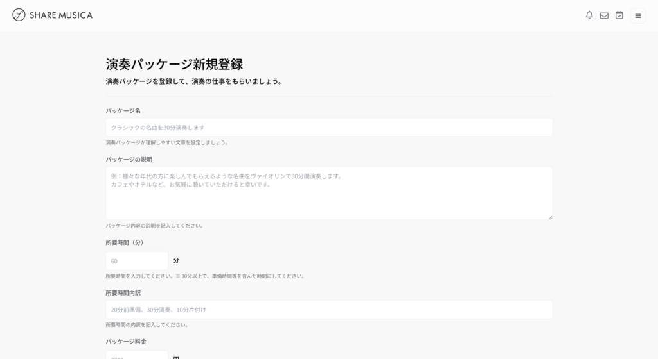Open the messages envelope icon
658x359 pixels.
tap(604, 15)
